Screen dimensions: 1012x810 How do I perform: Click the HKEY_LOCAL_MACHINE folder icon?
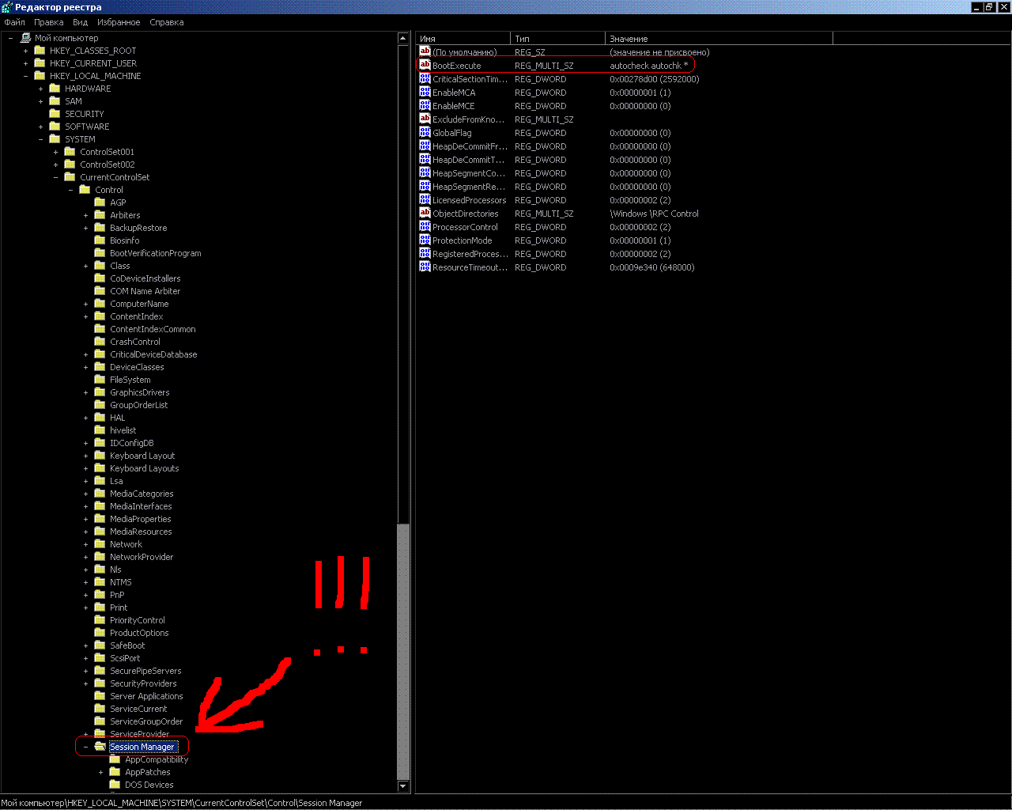[40, 76]
